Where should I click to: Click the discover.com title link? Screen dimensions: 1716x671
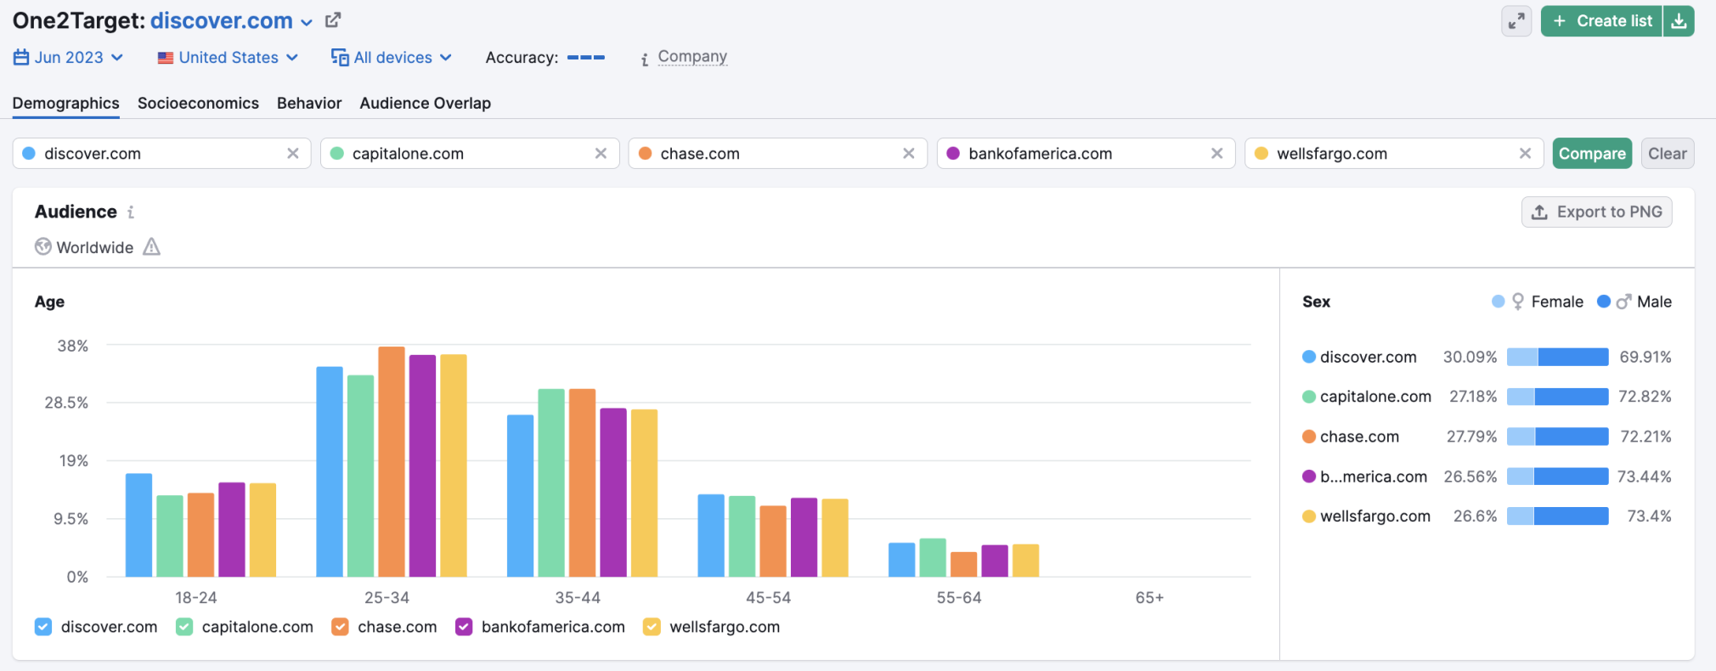coord(222,20)
